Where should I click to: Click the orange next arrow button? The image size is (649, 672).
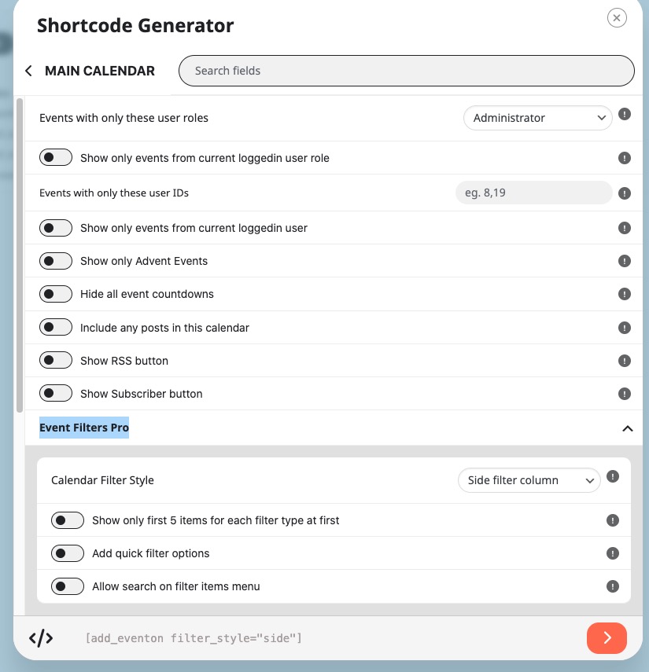click(x=607, y=638)
